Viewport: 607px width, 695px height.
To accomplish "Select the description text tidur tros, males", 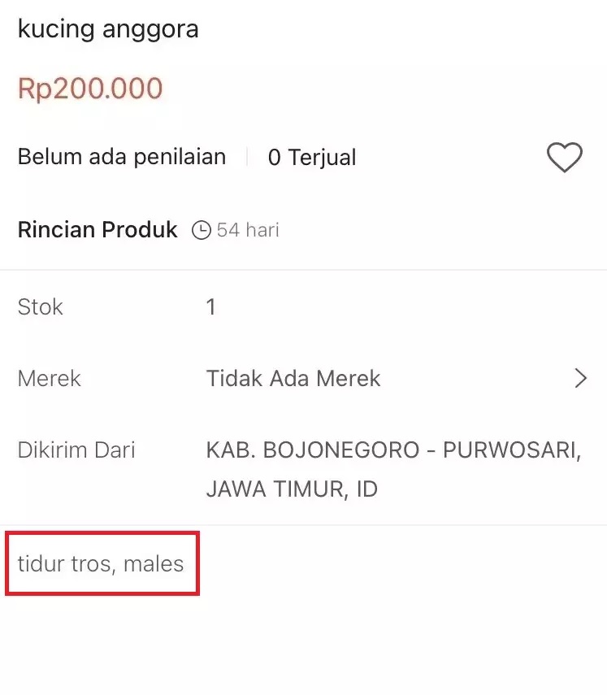I will click(x=100, y=563).
